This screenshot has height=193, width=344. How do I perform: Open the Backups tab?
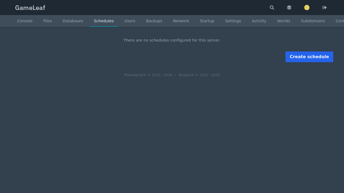tap(154, 21)
